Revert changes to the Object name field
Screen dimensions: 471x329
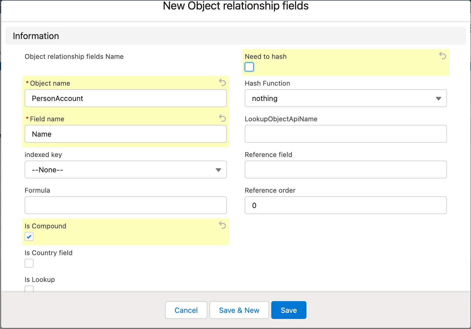pos(222,83)
